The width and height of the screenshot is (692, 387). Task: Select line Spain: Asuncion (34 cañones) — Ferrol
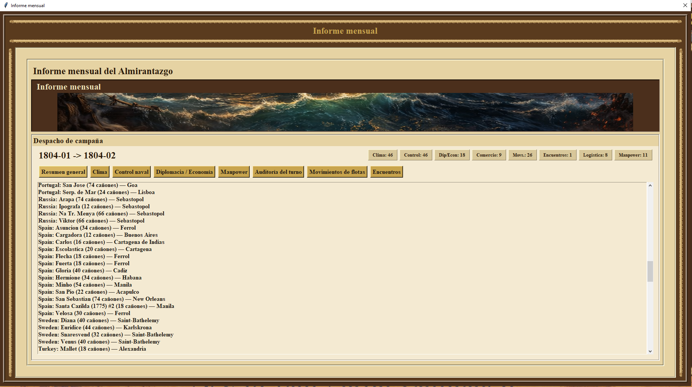(x=87, y=228)
